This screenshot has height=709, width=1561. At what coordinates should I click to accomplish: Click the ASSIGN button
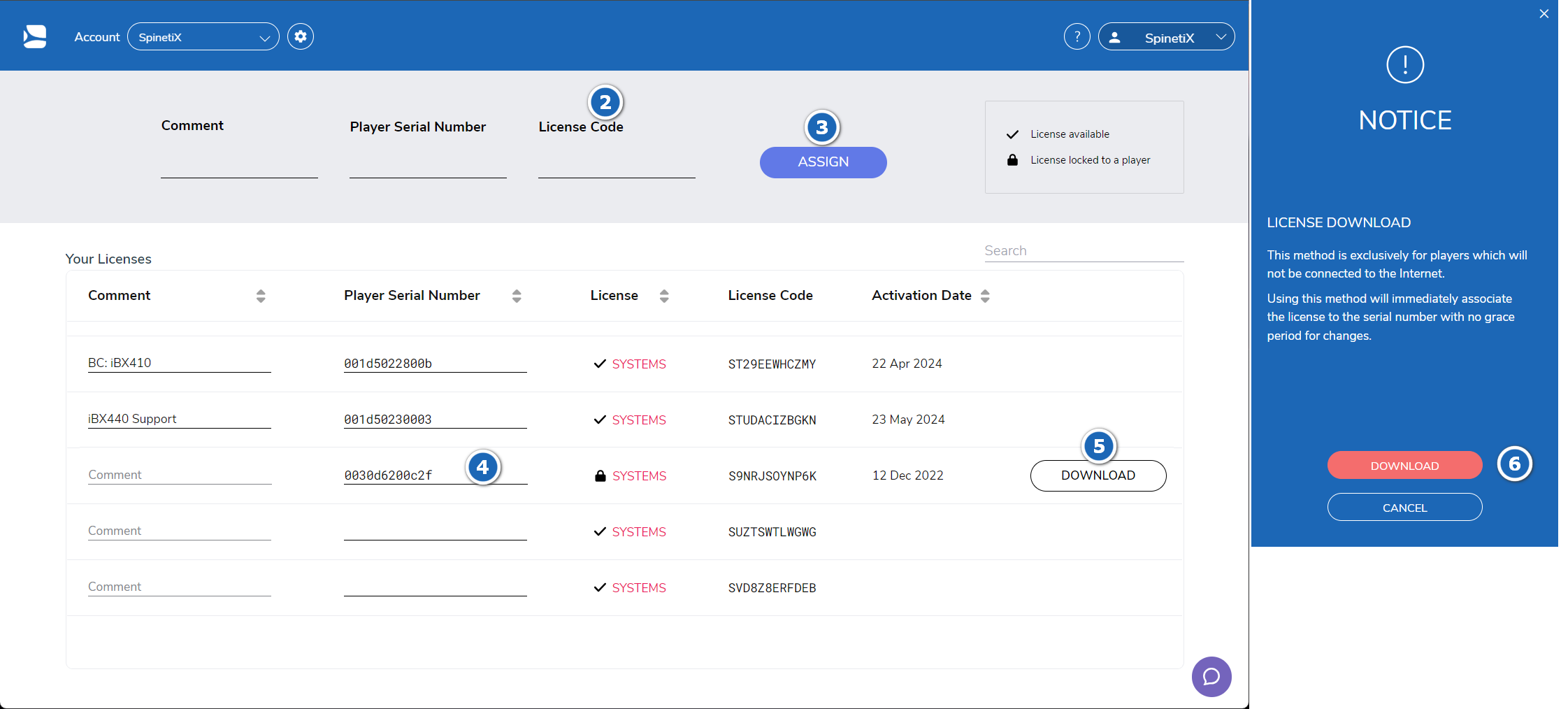coord(823,162)
